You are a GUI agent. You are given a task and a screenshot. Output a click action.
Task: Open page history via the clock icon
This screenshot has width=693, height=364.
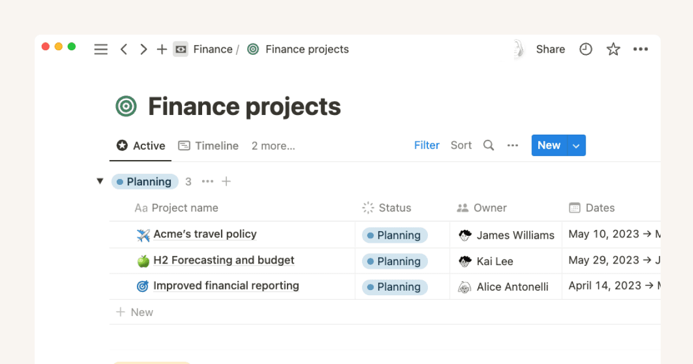(x=586, y=49)
